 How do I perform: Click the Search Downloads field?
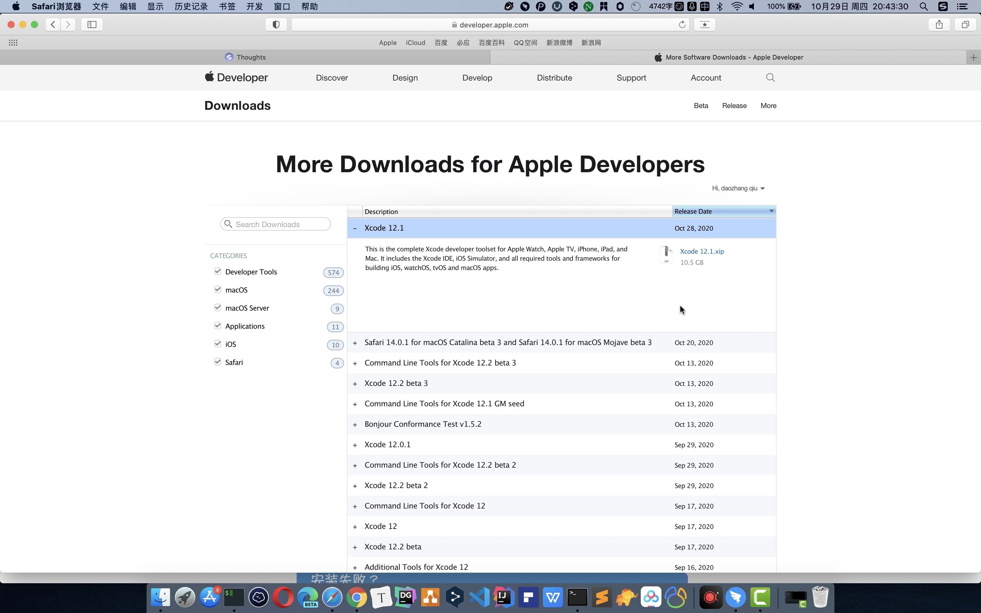[x=276, y=224]
